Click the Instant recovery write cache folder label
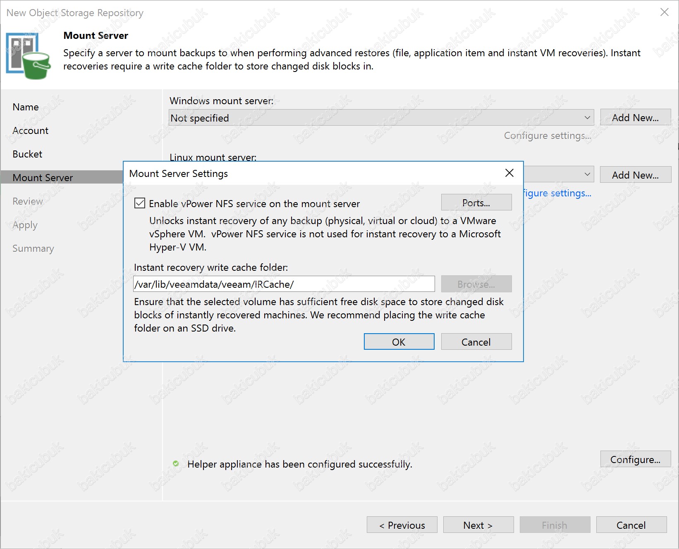 (x=211, y=267)
